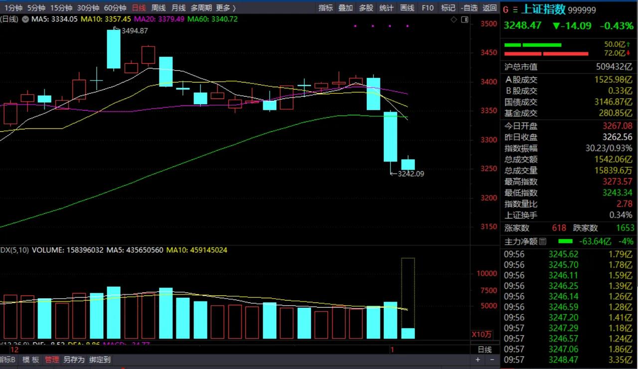Click the 标记 mark button
The width and height of the screenshot is (638, 369).
[448, 8]
